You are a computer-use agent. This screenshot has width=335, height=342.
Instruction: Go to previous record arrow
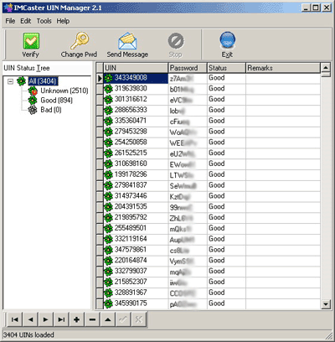coord(30,319)
